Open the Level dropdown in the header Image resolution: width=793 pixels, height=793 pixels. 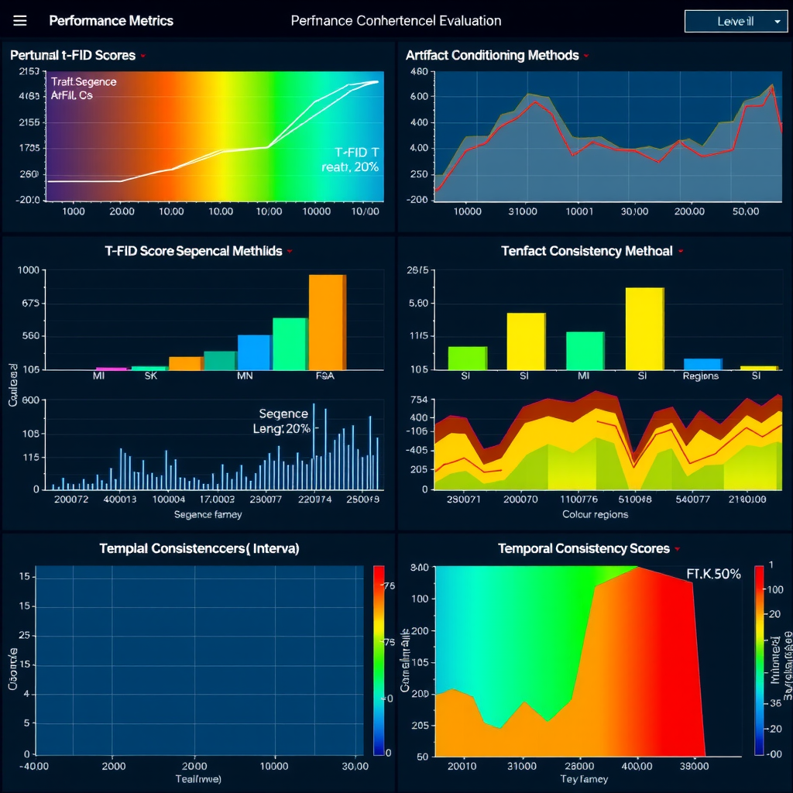[x=736, y=21]
